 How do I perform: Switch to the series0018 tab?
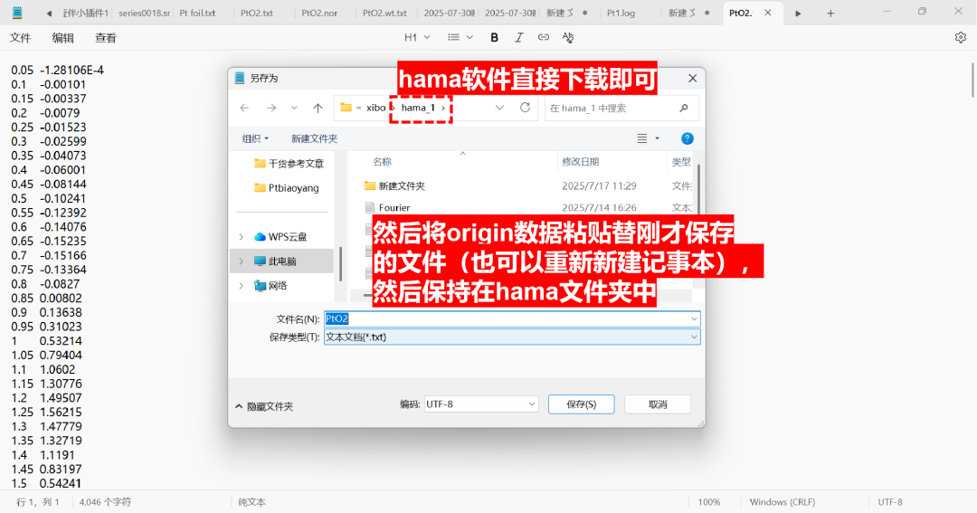tap(144, 13)
